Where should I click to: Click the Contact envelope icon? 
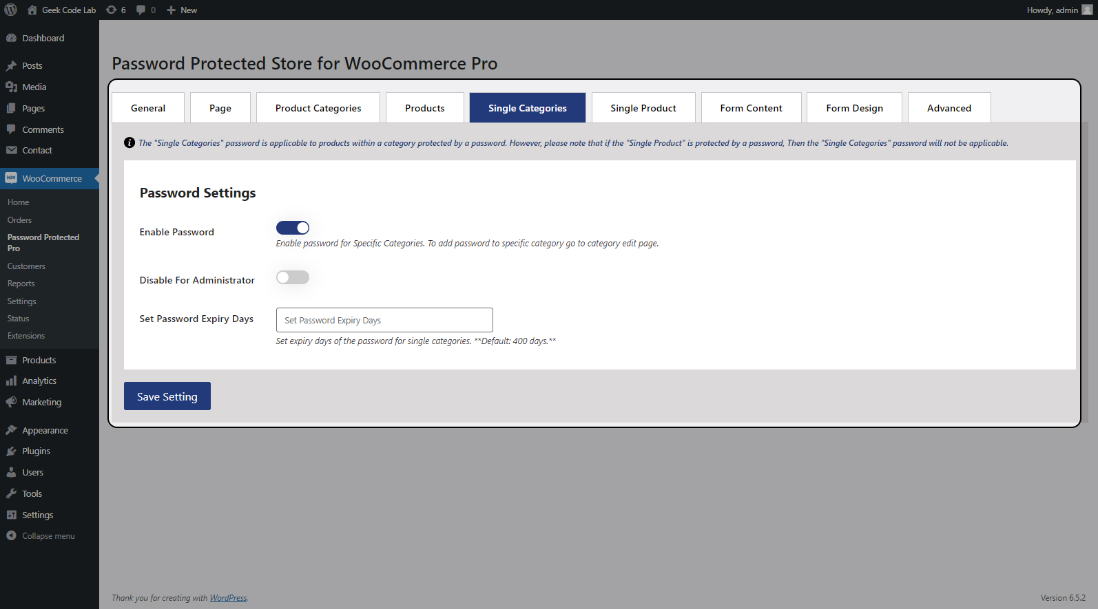pyautogui.click(x=11, y=150)
